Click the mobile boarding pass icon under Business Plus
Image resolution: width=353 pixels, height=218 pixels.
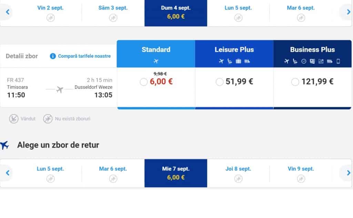pos(338,60)
